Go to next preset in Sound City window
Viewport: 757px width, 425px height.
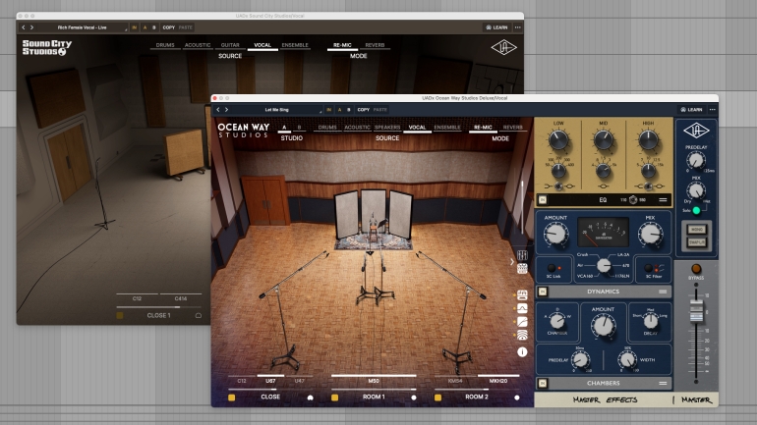(31, 27)
